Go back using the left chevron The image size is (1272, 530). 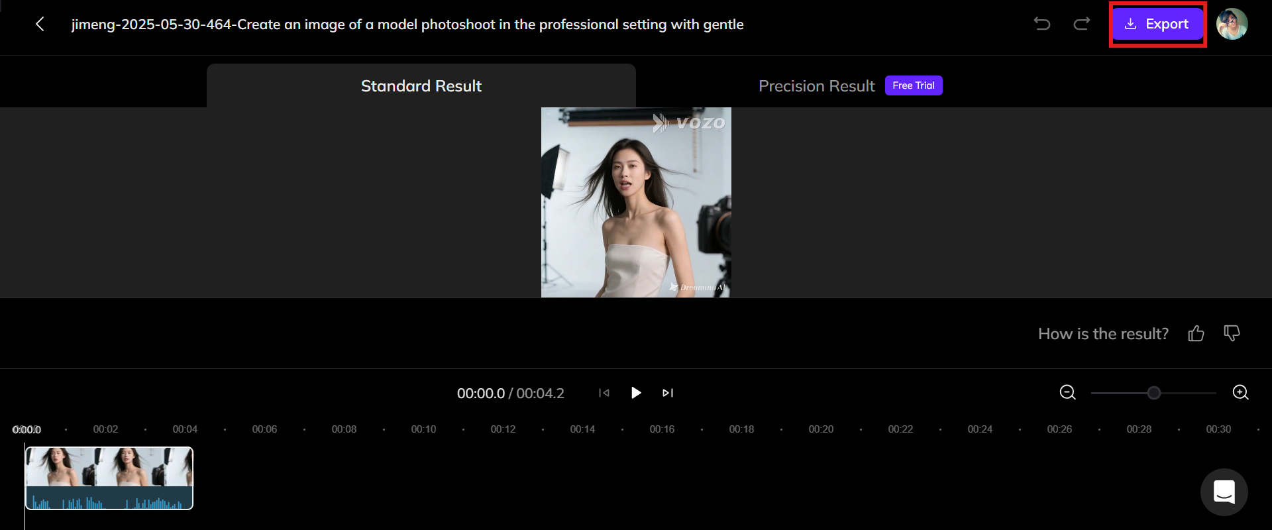coord(40,25)
